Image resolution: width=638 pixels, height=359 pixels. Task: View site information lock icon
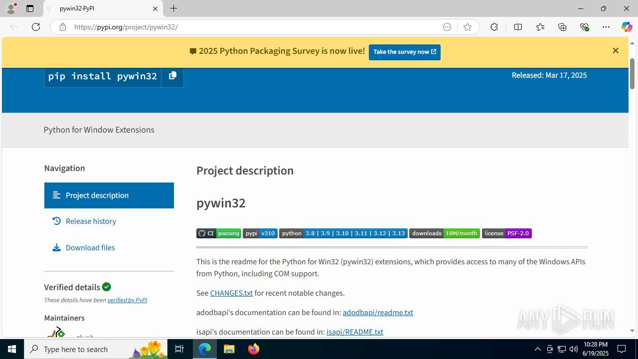pos(62,27)
